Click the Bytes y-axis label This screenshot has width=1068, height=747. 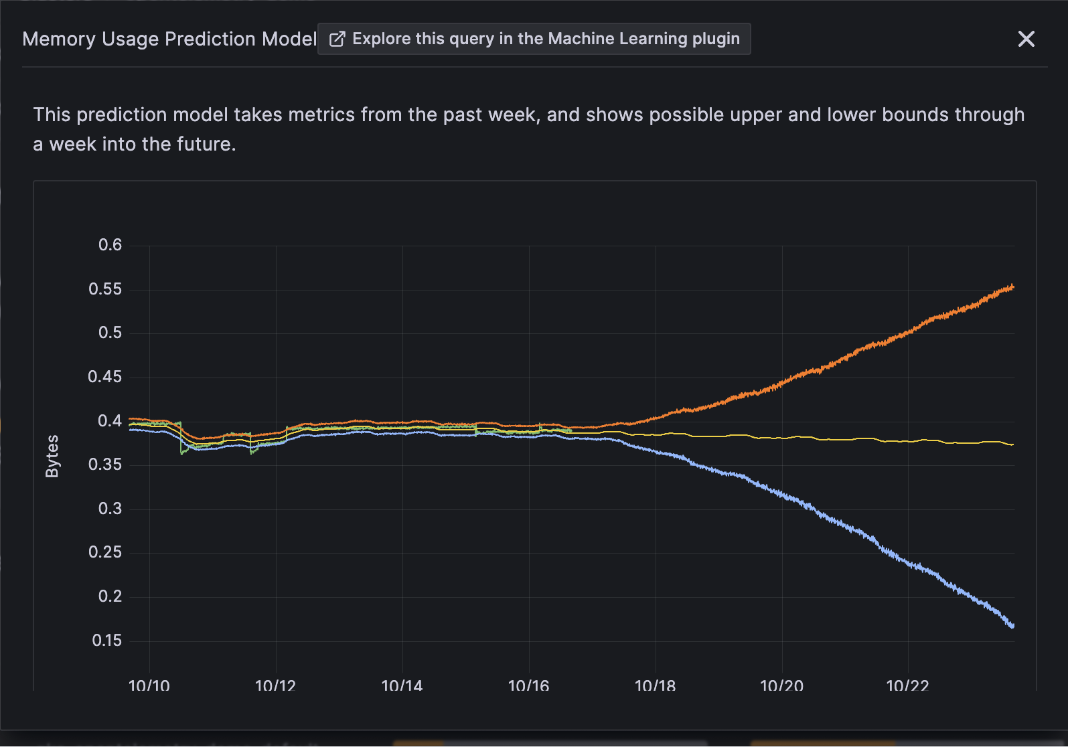tap(52, 456)
